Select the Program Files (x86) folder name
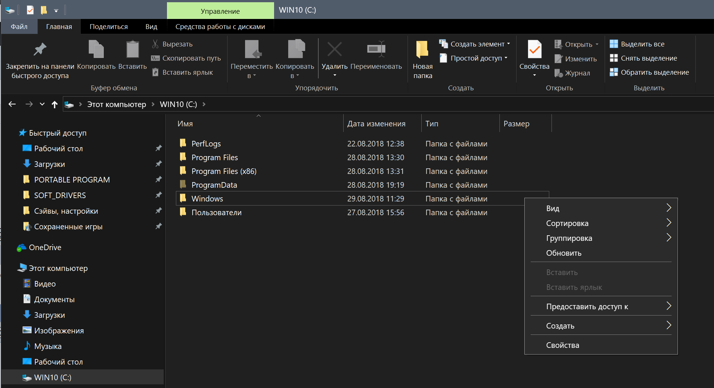This screenshot has height=388, width=714. click(x=224, y=171)
